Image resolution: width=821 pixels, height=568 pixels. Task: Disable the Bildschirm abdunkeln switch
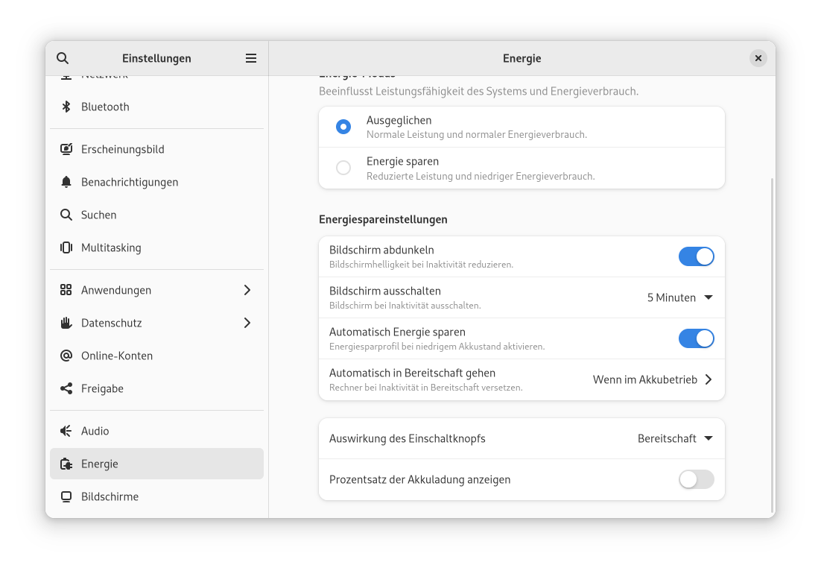coord(696,256)
